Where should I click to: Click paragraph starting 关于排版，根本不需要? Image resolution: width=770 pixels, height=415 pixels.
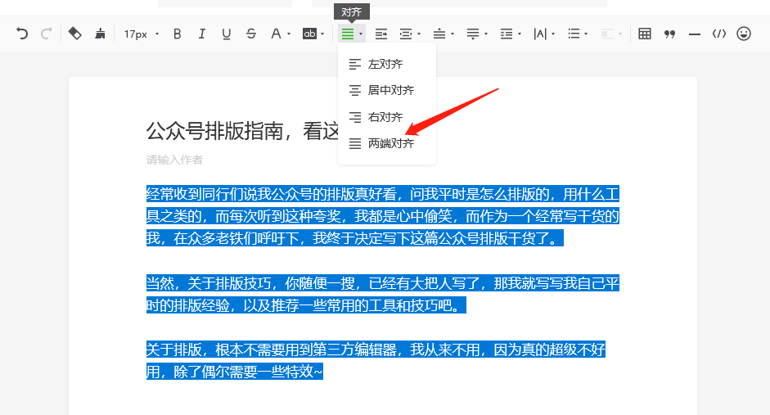click(x=376, y=360)
